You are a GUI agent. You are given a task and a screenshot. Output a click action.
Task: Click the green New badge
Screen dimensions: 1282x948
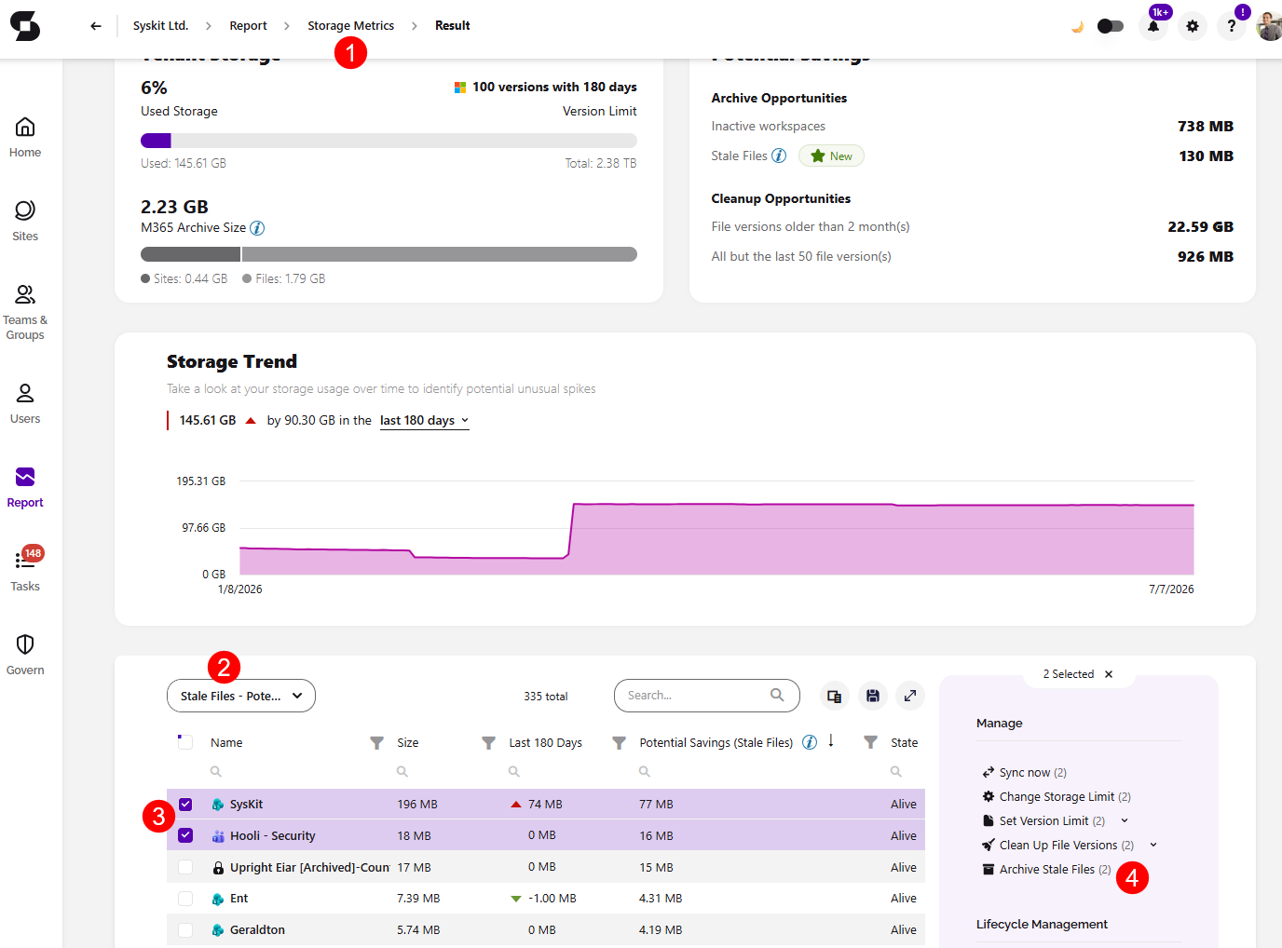831,156
